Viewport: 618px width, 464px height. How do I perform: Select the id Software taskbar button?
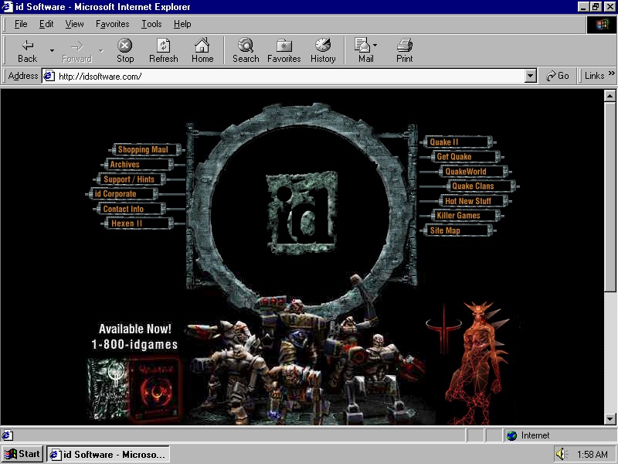108,454
